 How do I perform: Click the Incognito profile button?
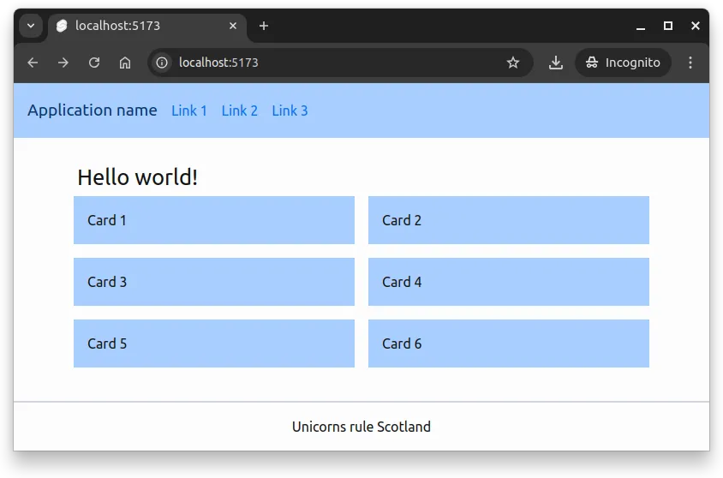pos(623,63)
